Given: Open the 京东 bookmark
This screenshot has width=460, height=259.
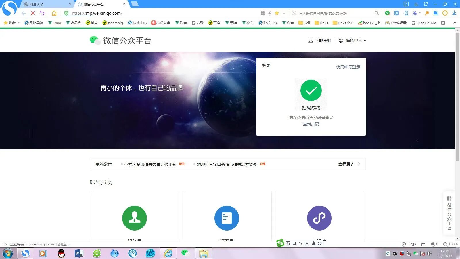Looking at the screenshot, I should pos(248,23).
